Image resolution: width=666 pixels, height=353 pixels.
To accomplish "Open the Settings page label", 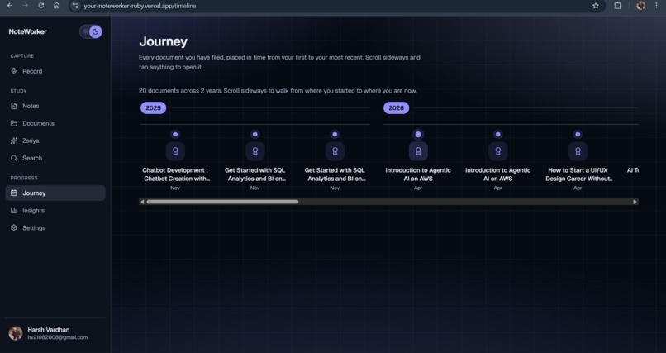I will pyautogui.click(x=34, y=227).
